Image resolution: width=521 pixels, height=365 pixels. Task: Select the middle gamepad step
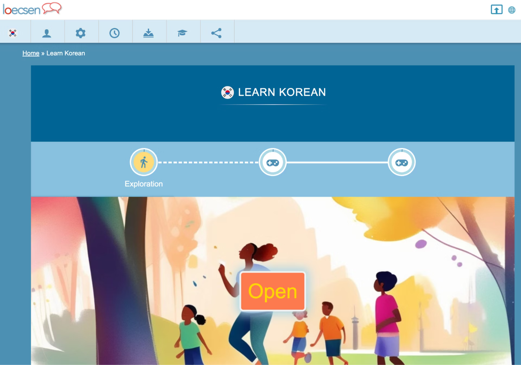point(273,162)
